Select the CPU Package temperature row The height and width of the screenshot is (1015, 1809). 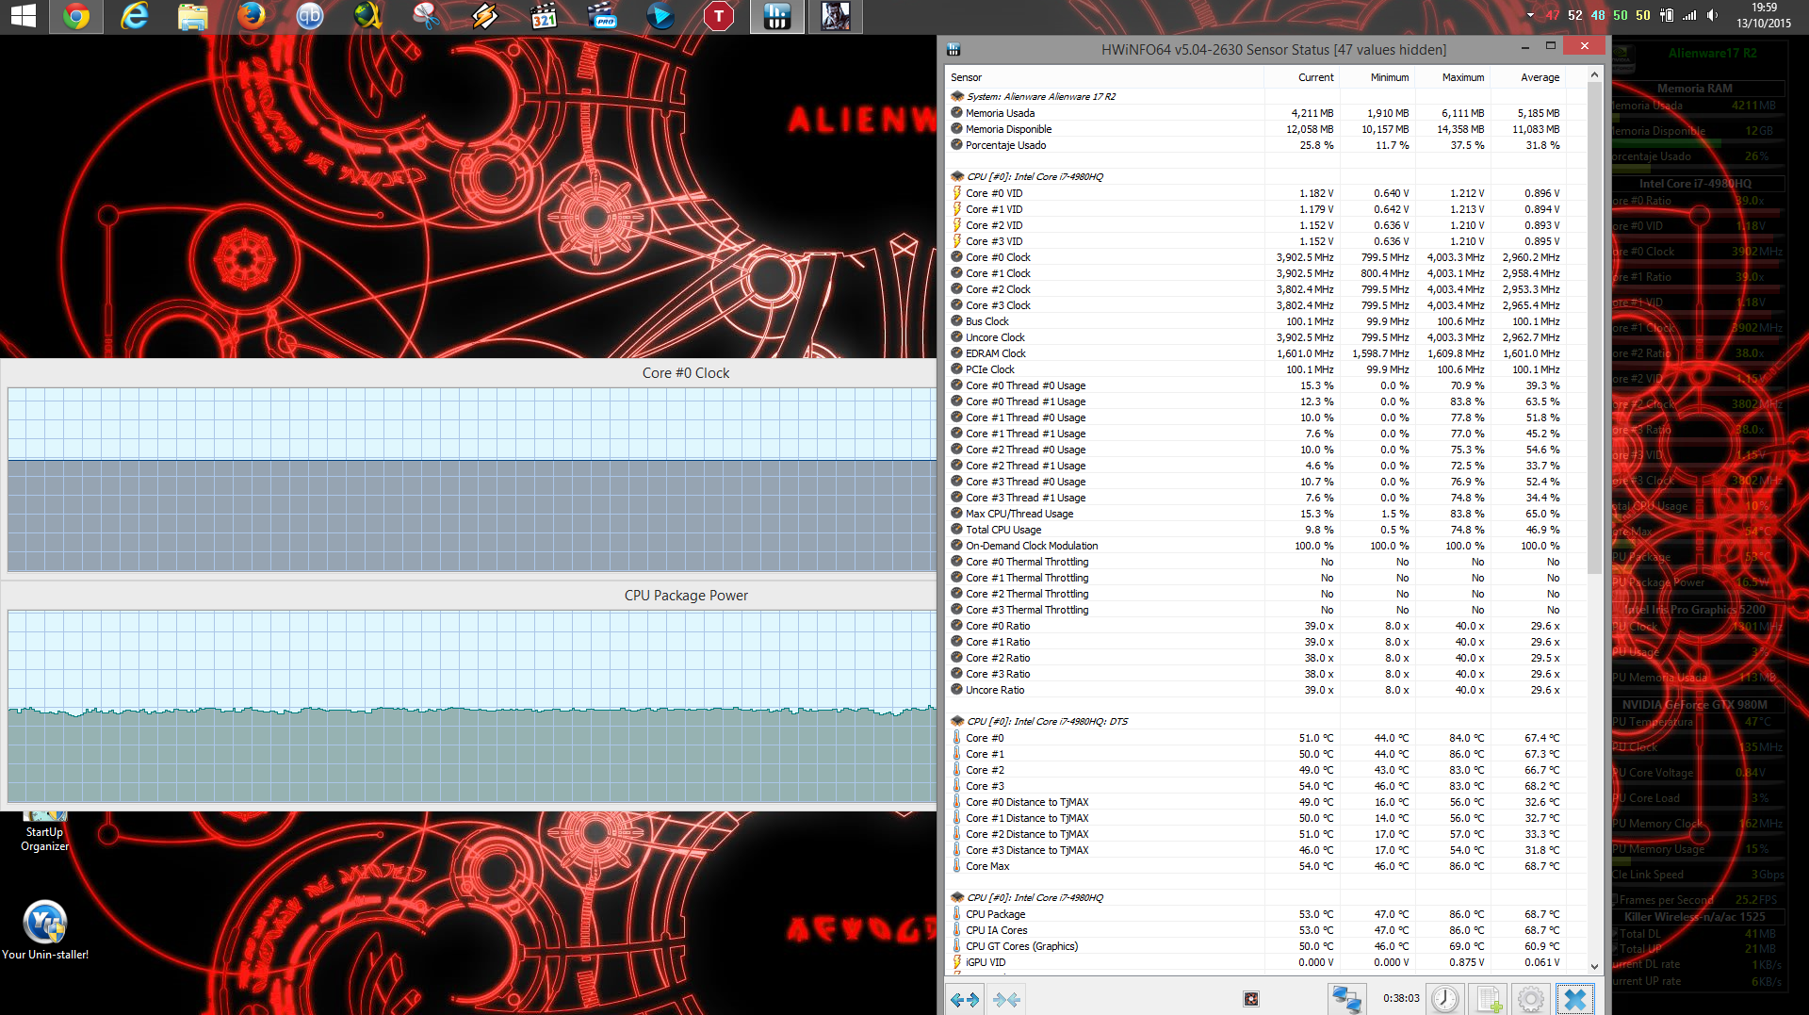pyautogui.click(x=1256, y=914)
